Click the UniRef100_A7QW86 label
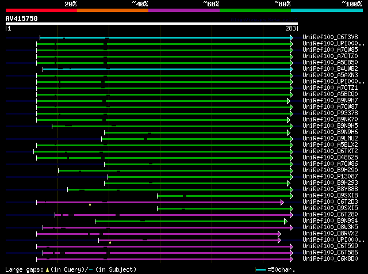The height and width of the screenshot is (274, 368). pyautogui.click(x=330, y=164)
